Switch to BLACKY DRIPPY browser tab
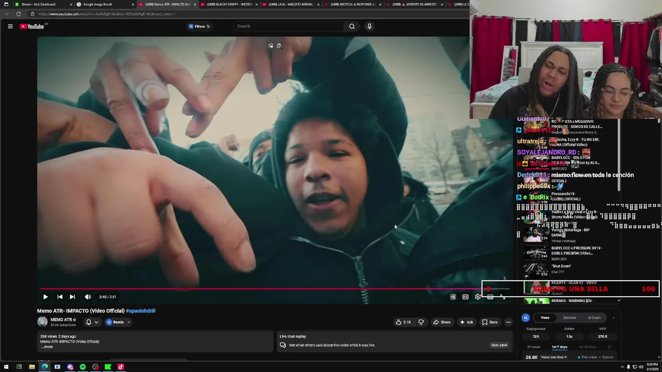Screen dimensions: 662x372 [x=230, y=4]
